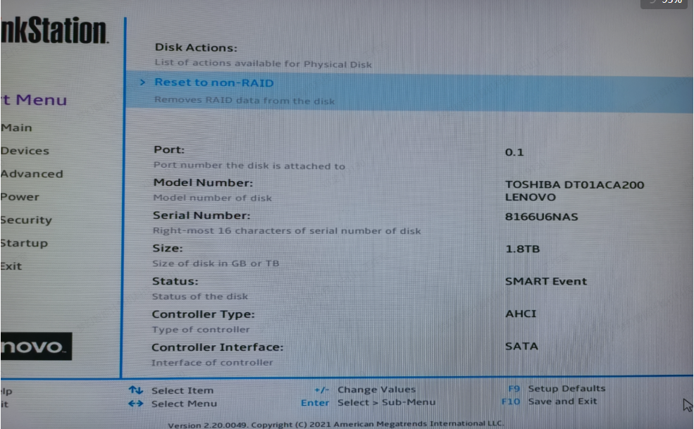Click the model value TOSHIBA DT01ACA200

tap(574, 185)
